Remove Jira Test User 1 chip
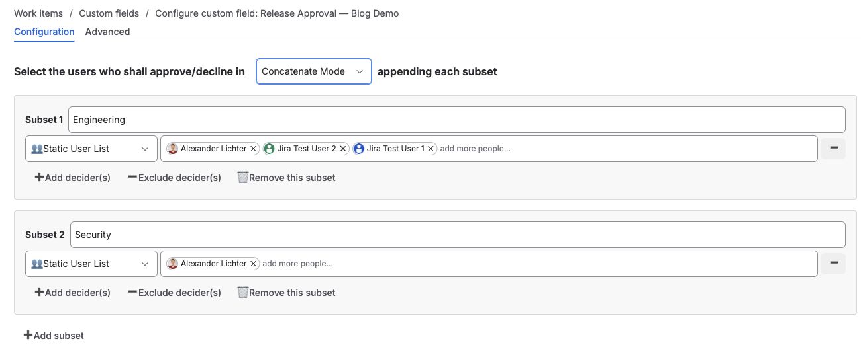Viewport: 861px width, 347px height. (x=431, y=149)
